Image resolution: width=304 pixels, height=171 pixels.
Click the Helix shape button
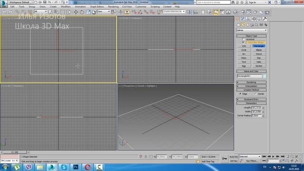pos(259,62)
